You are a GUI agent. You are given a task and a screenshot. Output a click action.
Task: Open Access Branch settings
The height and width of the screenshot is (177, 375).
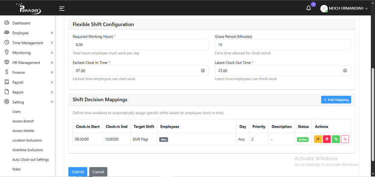[x=23, y=121]
